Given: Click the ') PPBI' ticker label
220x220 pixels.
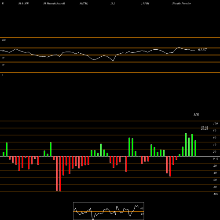Looking at the screenshot, I should [145, 4].
